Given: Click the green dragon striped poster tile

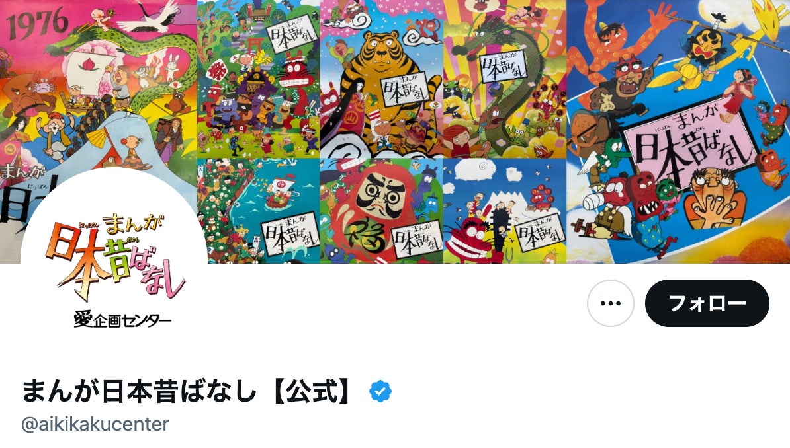Looking at the screenshot, I should pyautogui.click(x=505, y=79).
